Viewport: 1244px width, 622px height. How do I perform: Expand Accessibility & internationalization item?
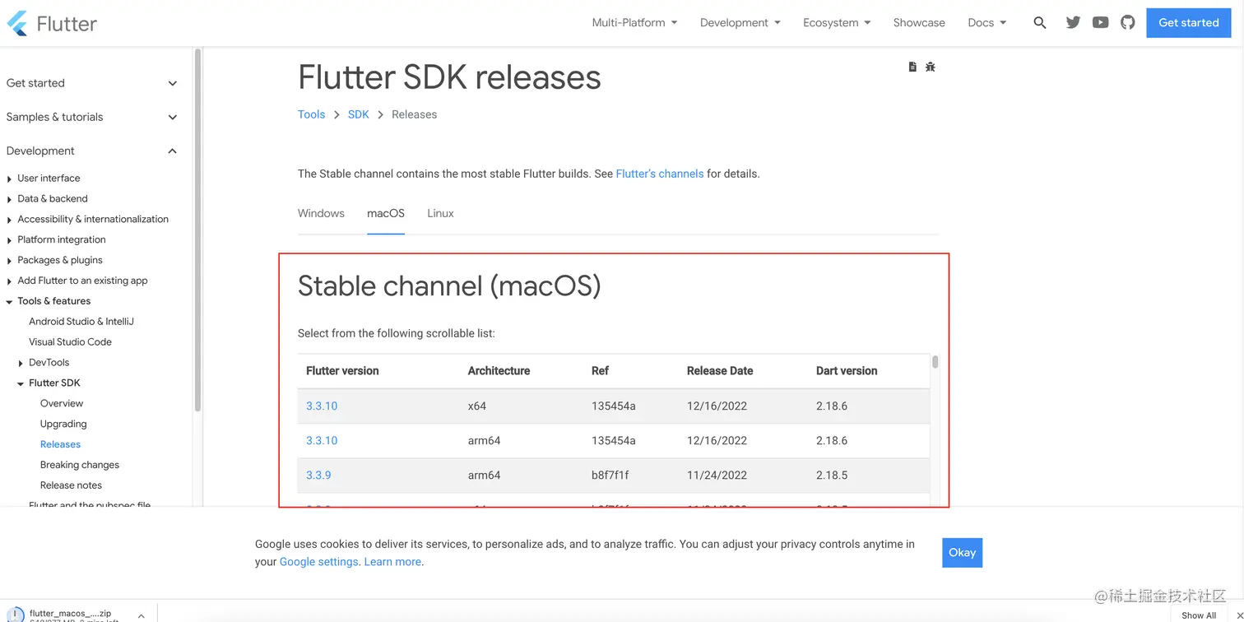pyautogui.click(x=9, y=220)
